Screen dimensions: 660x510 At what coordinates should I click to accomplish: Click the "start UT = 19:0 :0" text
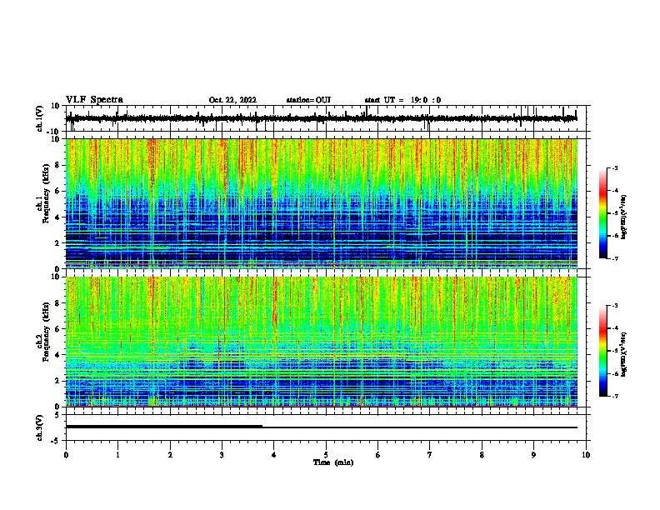coord(402,100)
